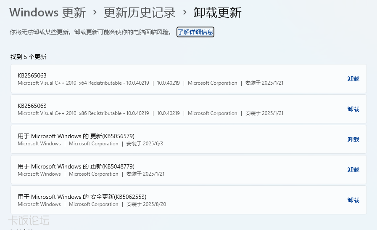377x230 pixels.
Task: Uninstall update KB5056579
Action: tap(353, 139)
